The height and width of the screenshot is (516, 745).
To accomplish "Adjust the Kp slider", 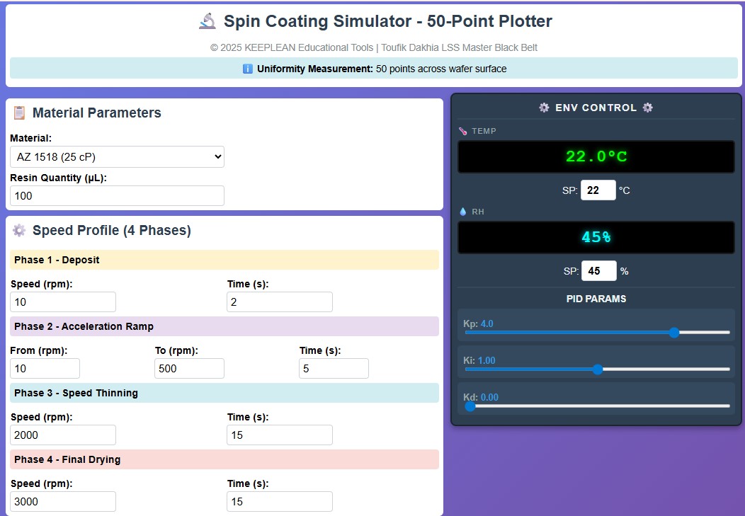I will point(674,333).
